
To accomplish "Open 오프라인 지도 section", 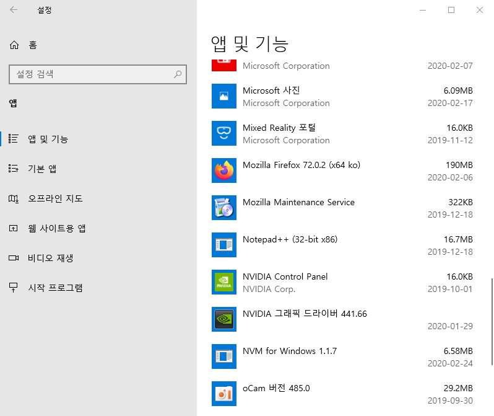I will click(x=54, y=199).
